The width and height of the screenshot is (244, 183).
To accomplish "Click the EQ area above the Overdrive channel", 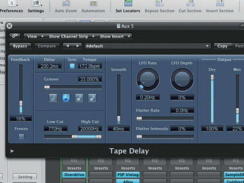I will 74,161.
